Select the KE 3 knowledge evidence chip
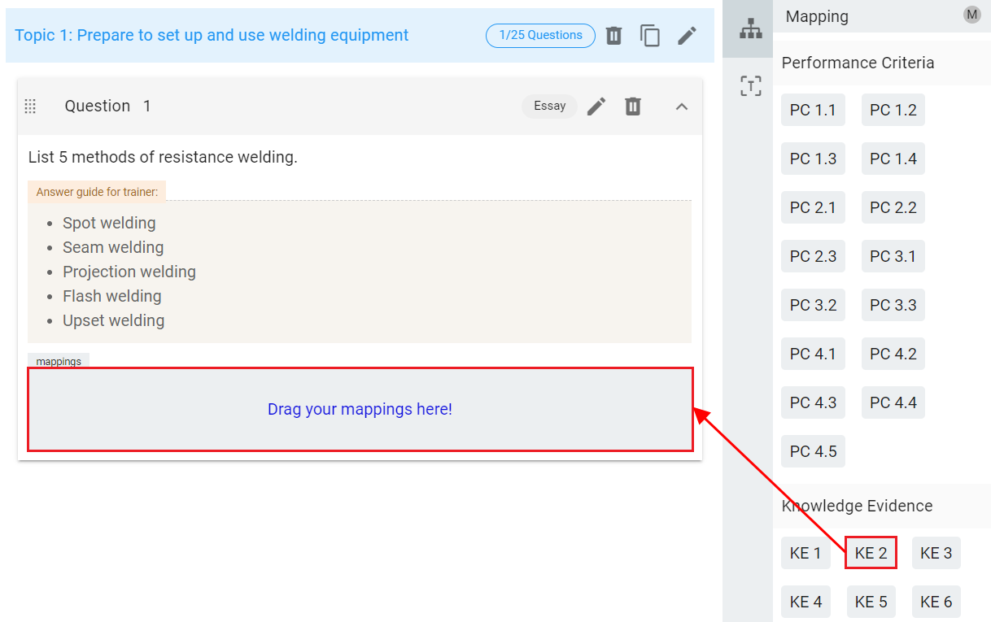Image resolution: width=991 pixels, height=622 pixels. [936, 553]
